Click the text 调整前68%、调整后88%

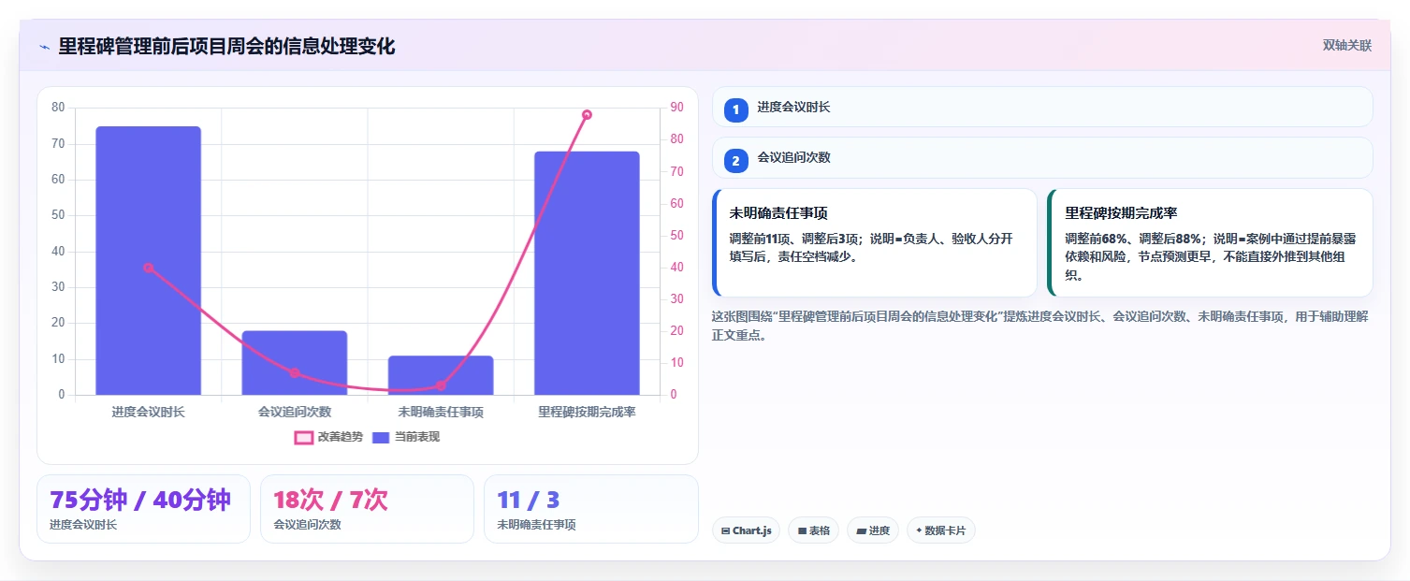(1135, 239)
